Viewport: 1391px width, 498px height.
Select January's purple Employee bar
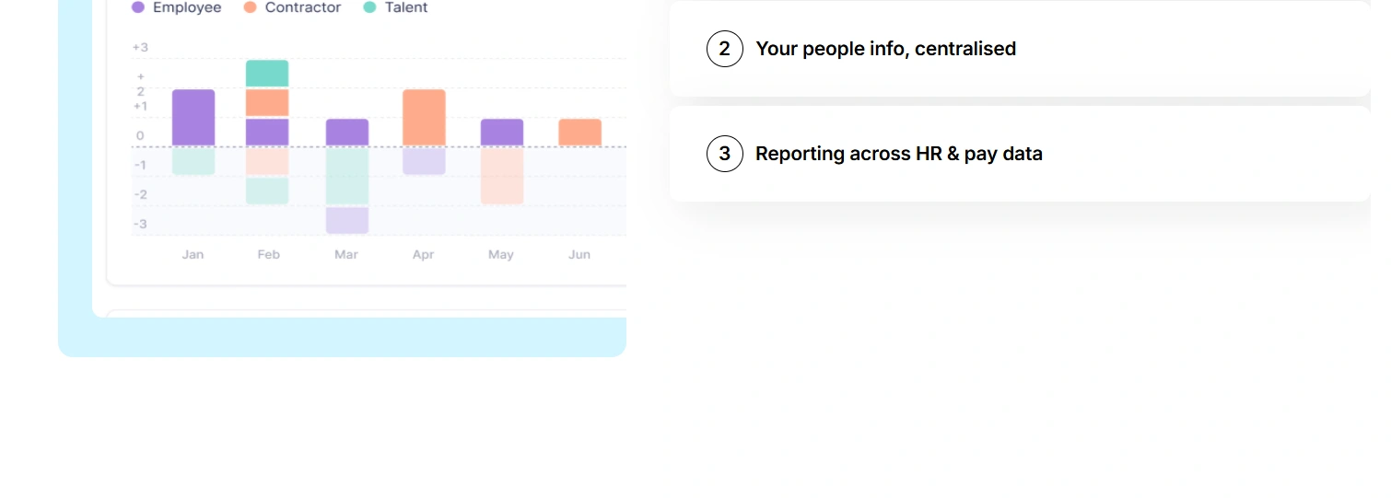click(193, 117)
